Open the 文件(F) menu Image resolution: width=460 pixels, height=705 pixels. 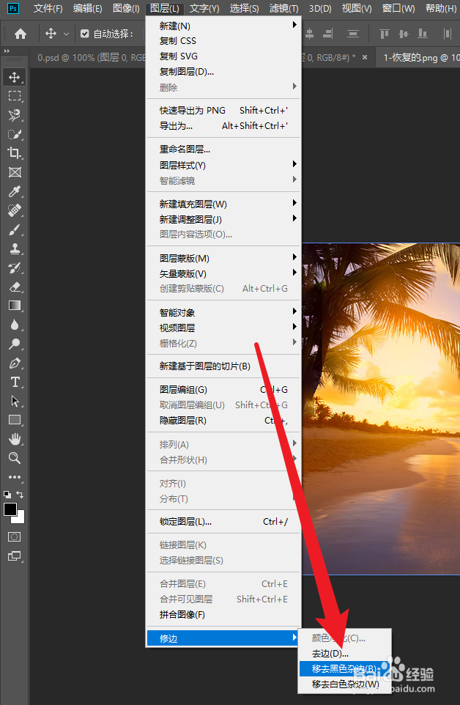coord(48,8)
